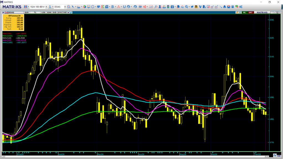Click the Twitter icon in chart header bar
Image resolution: width=283 pixels, height=159 pixels.
71,12
